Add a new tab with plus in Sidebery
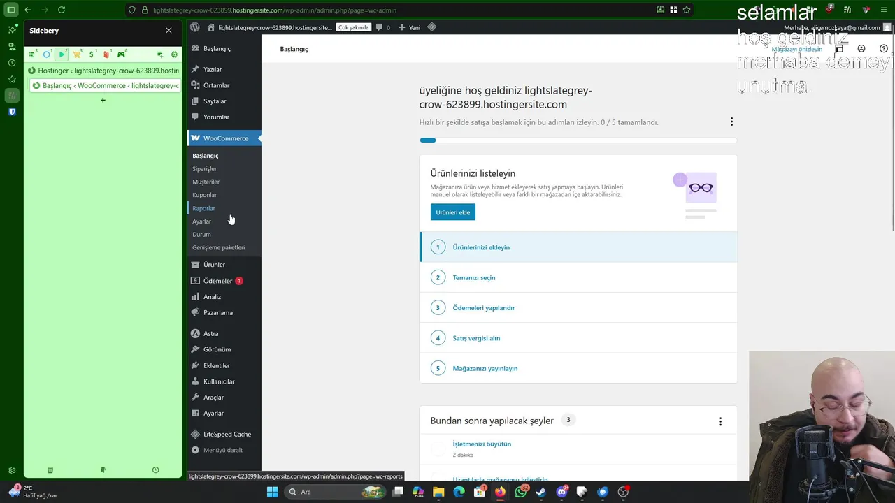Image resolution: width=895 pixels, height=503 pixels. [103, 101]
